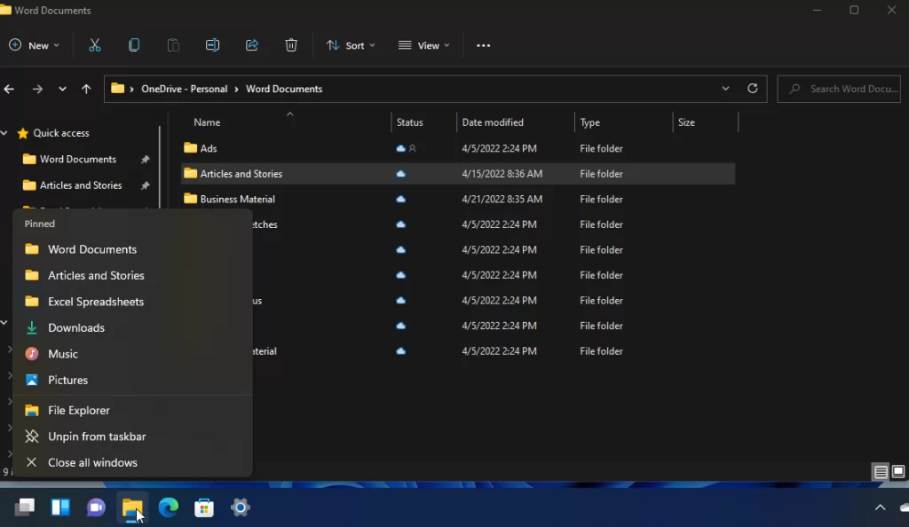Click the Rename icon in toolbar
This screenshot has height=527, width=909.
coord(212,45)
